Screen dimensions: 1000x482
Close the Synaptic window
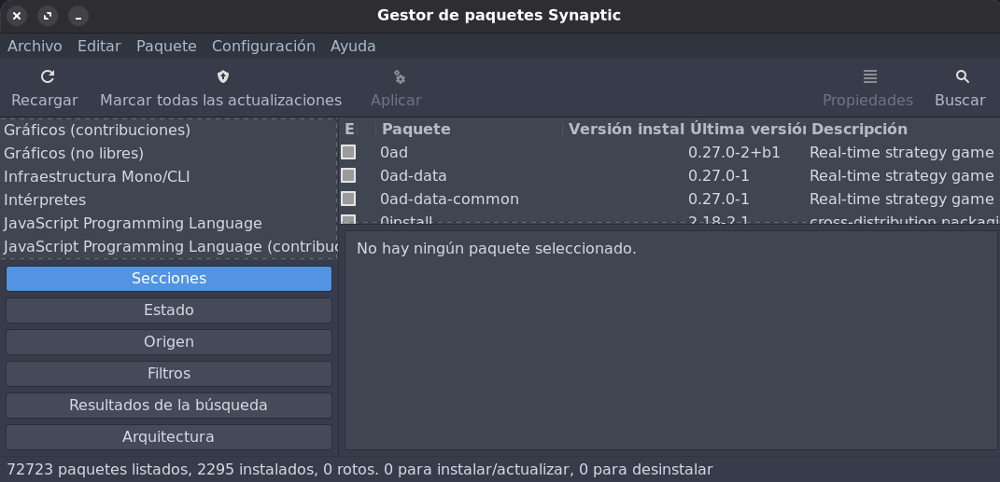(x=17, y=16)
